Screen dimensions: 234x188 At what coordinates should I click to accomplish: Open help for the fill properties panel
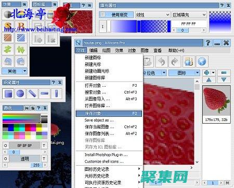point(222,6)
